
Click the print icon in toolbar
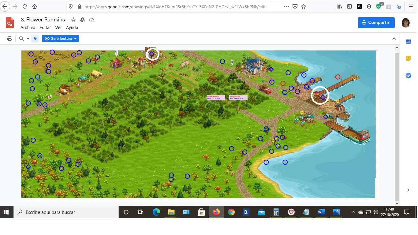[x=10, y=39]
